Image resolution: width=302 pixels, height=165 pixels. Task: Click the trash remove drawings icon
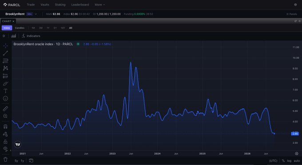5,159
